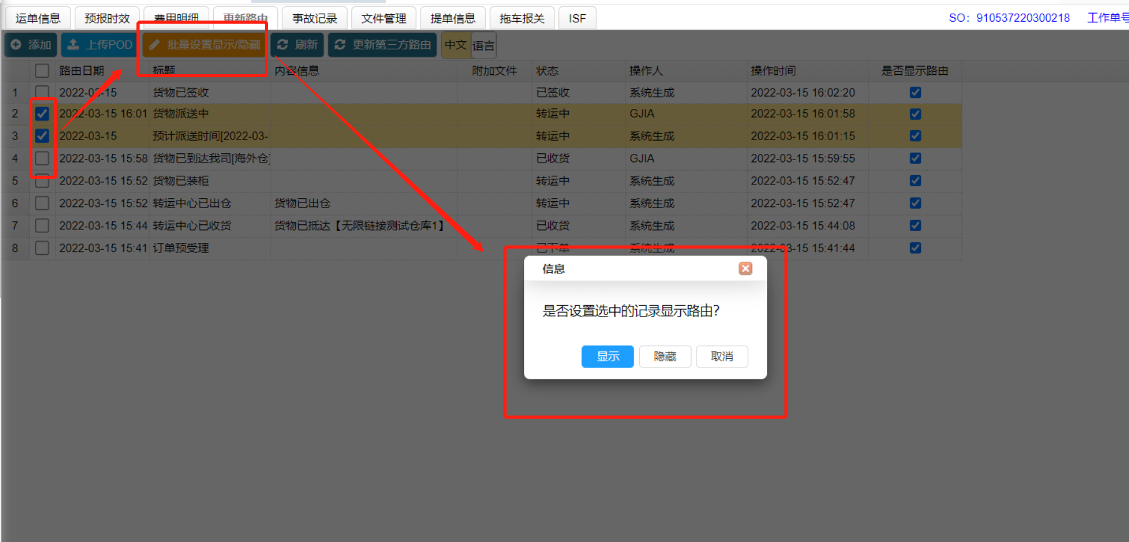
Task: Open the 文件管理 tab
Action: 384,19
